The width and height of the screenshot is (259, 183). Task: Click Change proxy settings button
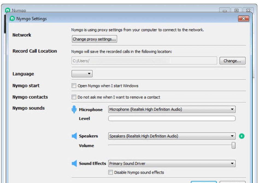(x=94, y=39)
